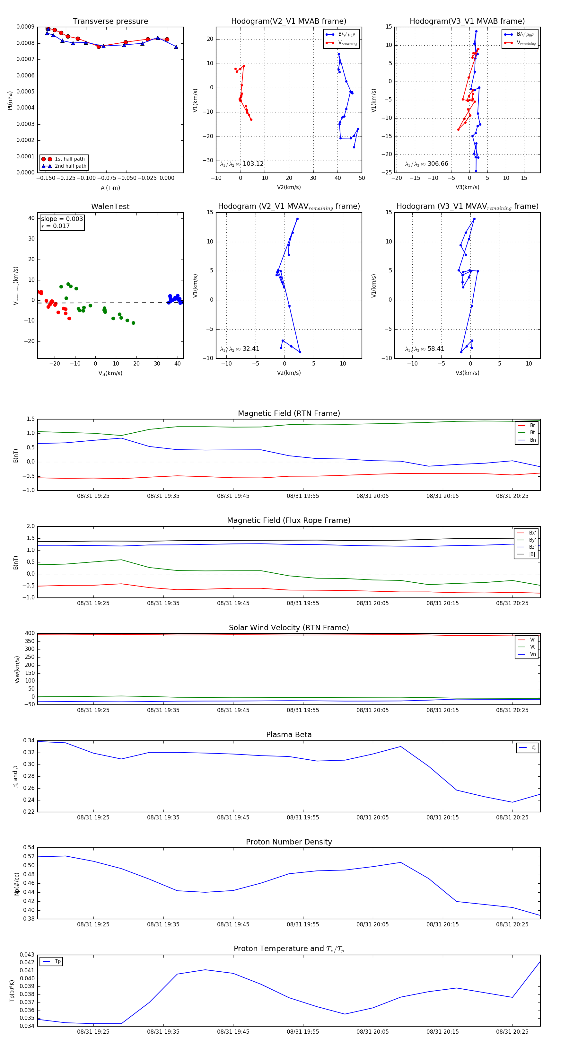Select the "By'" legend entry
The image size is (578, 1060).
(526, 540)
